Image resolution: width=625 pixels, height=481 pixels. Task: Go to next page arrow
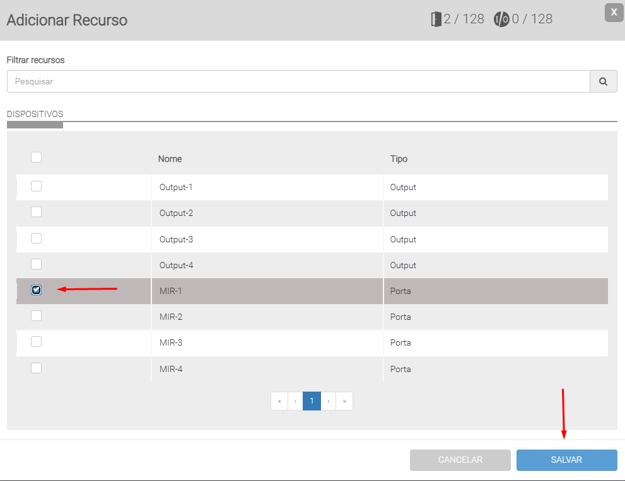(329, 401)
